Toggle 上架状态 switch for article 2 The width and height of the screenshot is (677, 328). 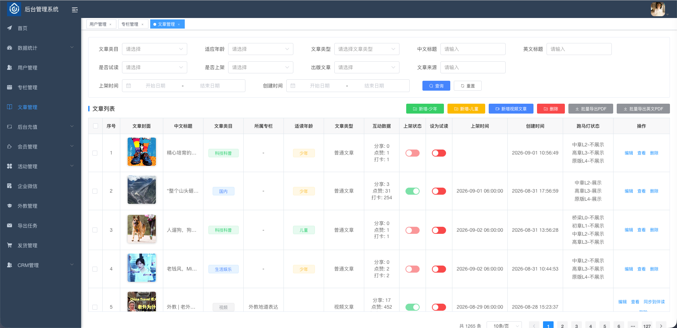412,191
